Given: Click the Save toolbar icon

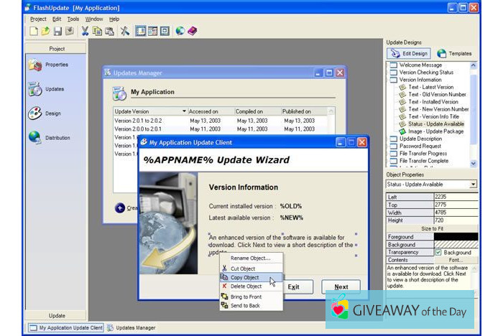Looking at the screenshot, I should (x=57, y=31).
